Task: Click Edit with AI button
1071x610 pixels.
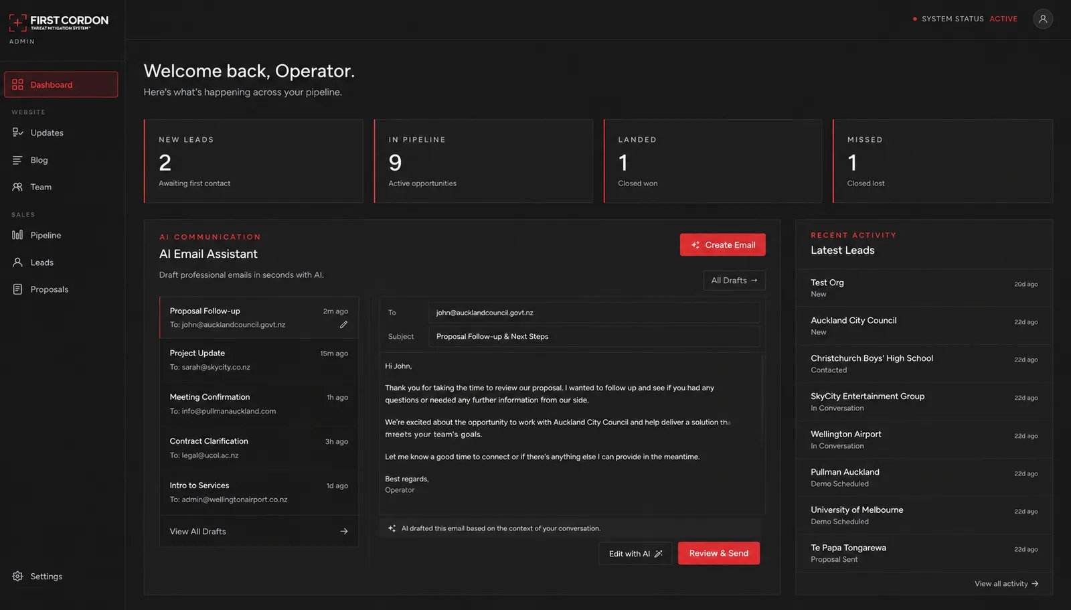Action: coord(635,554)
